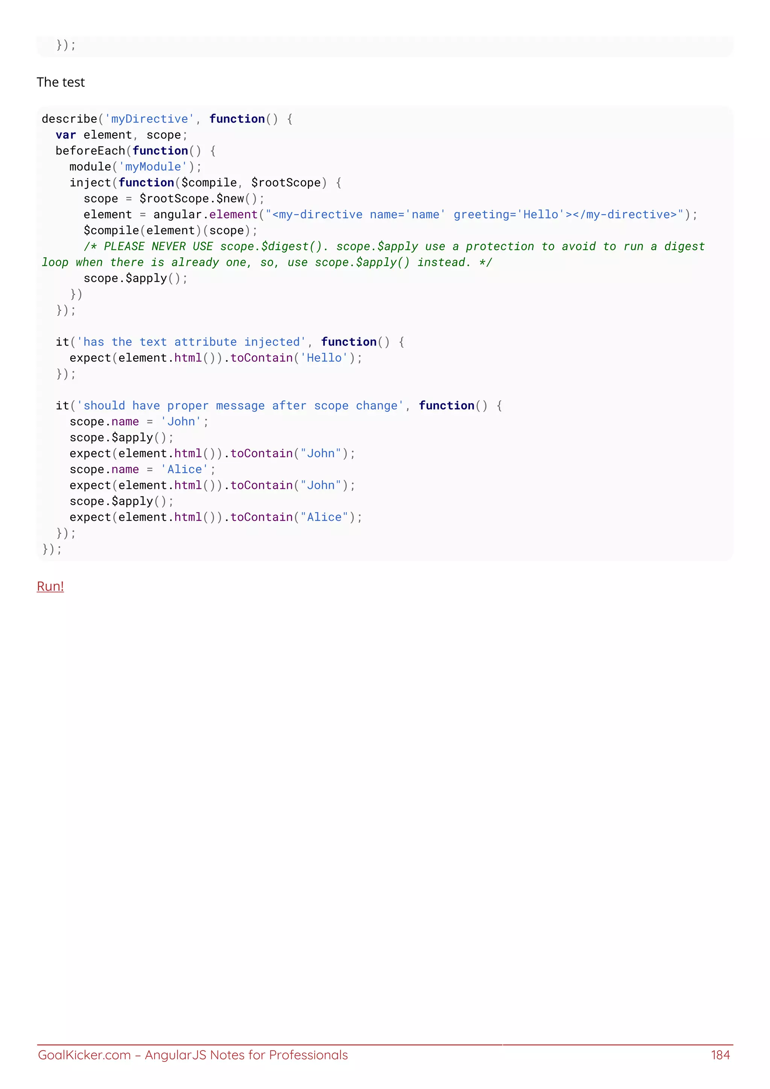Image resolution: width=770 pixels, height=1089 pixels.
Task: Click the angular.element my-directive line
Action: (390, 215)
